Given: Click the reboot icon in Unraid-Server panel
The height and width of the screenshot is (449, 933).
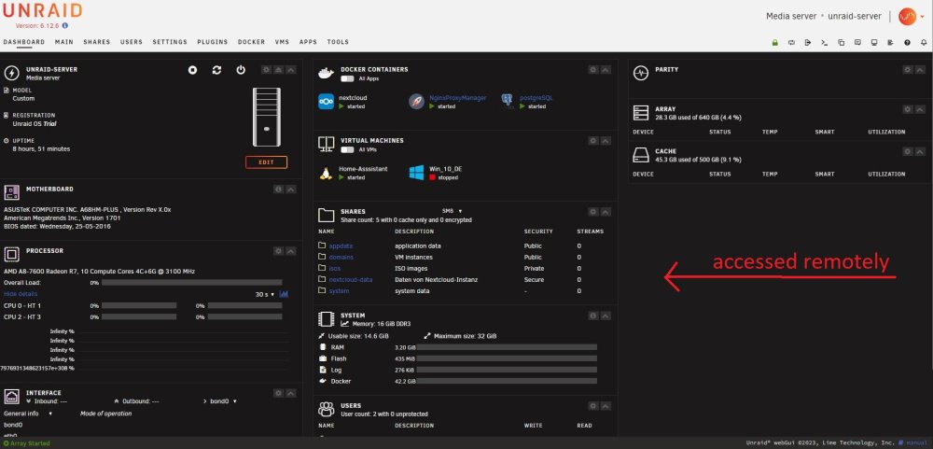Looking at the screenshot, I should [x=216, y=70].
